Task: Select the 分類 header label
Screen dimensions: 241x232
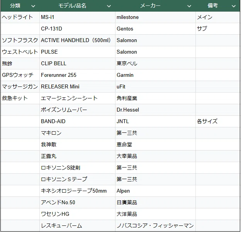Action: point(15,6)
